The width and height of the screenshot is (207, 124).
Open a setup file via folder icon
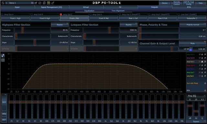[40, 3]
